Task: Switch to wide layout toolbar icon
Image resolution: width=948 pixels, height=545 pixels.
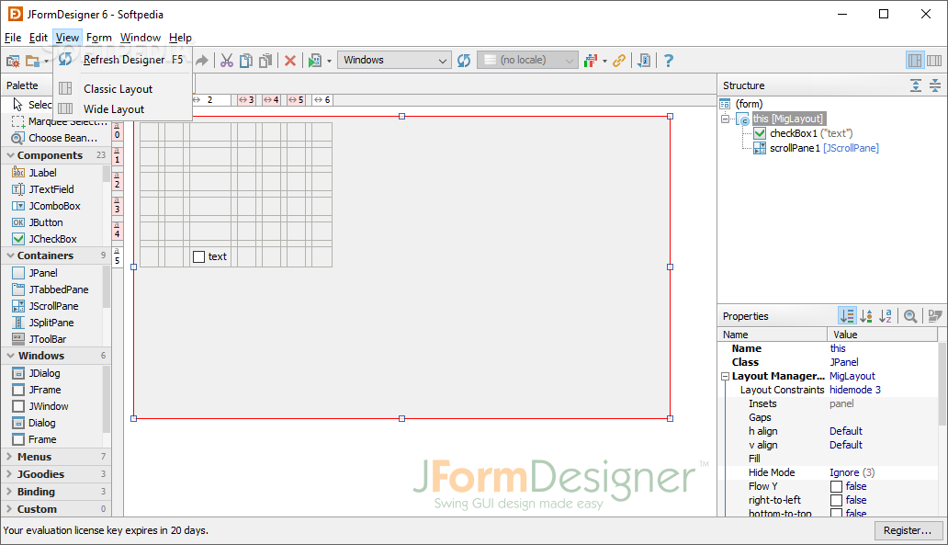Action: [x=934, y=61]
